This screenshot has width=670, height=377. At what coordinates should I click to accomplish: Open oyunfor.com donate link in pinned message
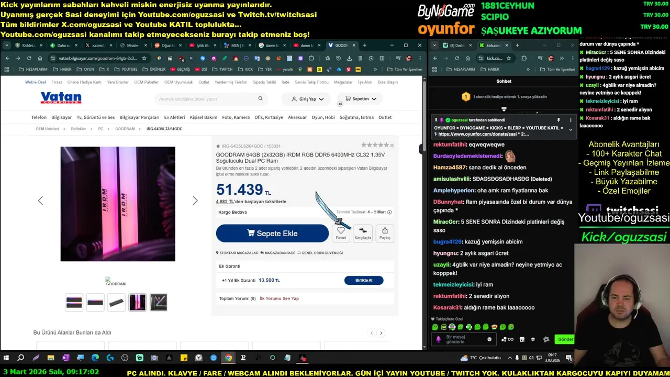tap(477, 134)
